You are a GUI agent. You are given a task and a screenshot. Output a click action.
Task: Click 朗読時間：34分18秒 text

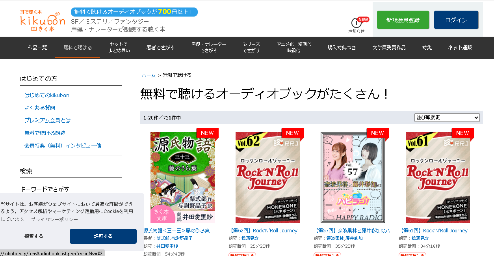pyautogui.click(x=419, y=246)
